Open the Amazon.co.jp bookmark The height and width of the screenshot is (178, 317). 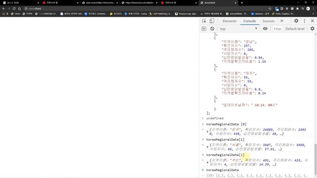tap(186, 14)
